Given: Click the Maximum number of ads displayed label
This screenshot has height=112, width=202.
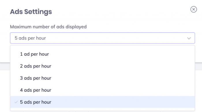Looking at the screenshot, I should pos(48,27).
